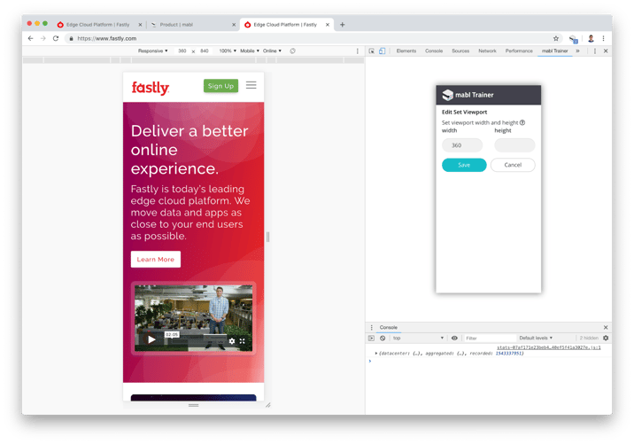The width and height of the screenshot is (634, 444).
Task: Click the 2 hidden messages label
Action: pyautogui.click(x=589, y=338)
